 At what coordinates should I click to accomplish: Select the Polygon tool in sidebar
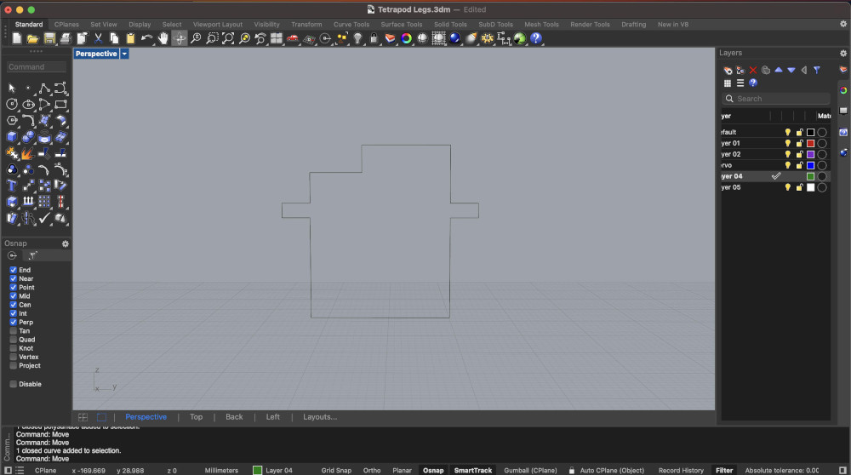(x=12, y=121)
